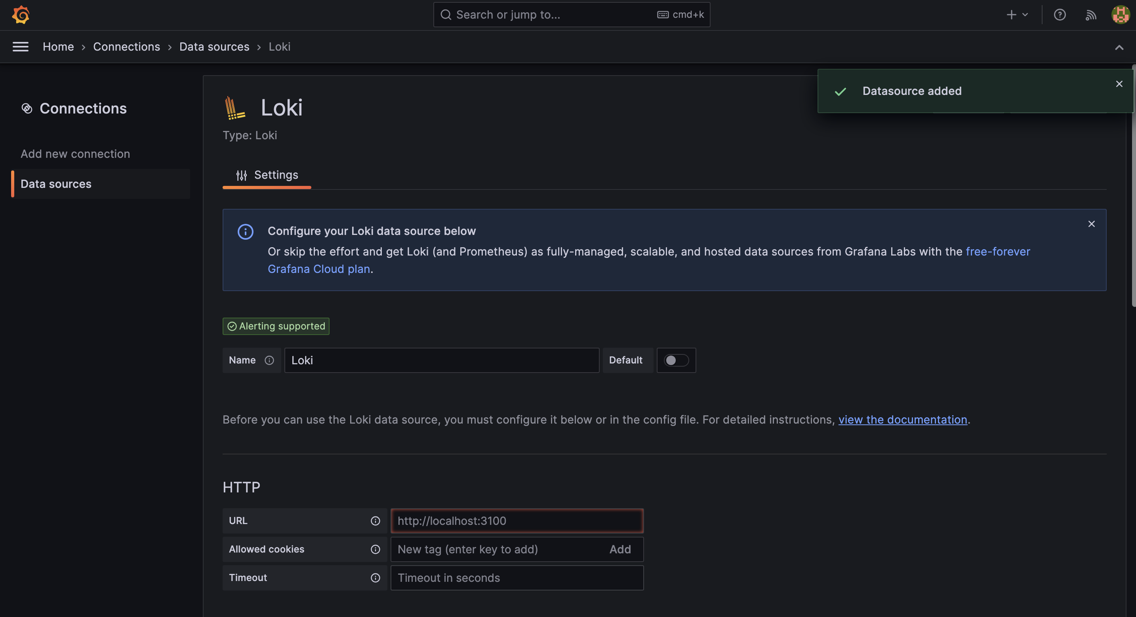Open the Grafana Cloud plan link

click(319, 269)
